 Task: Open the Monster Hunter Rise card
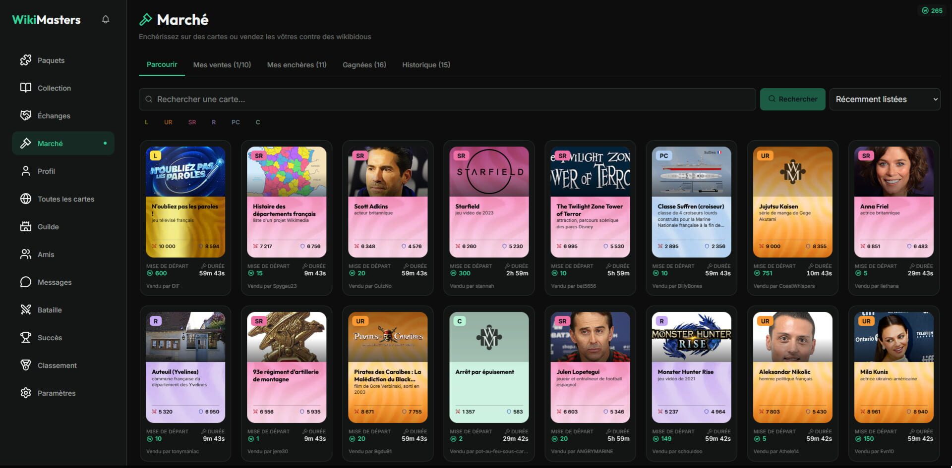pyautogui.click(x=691, y=367)
